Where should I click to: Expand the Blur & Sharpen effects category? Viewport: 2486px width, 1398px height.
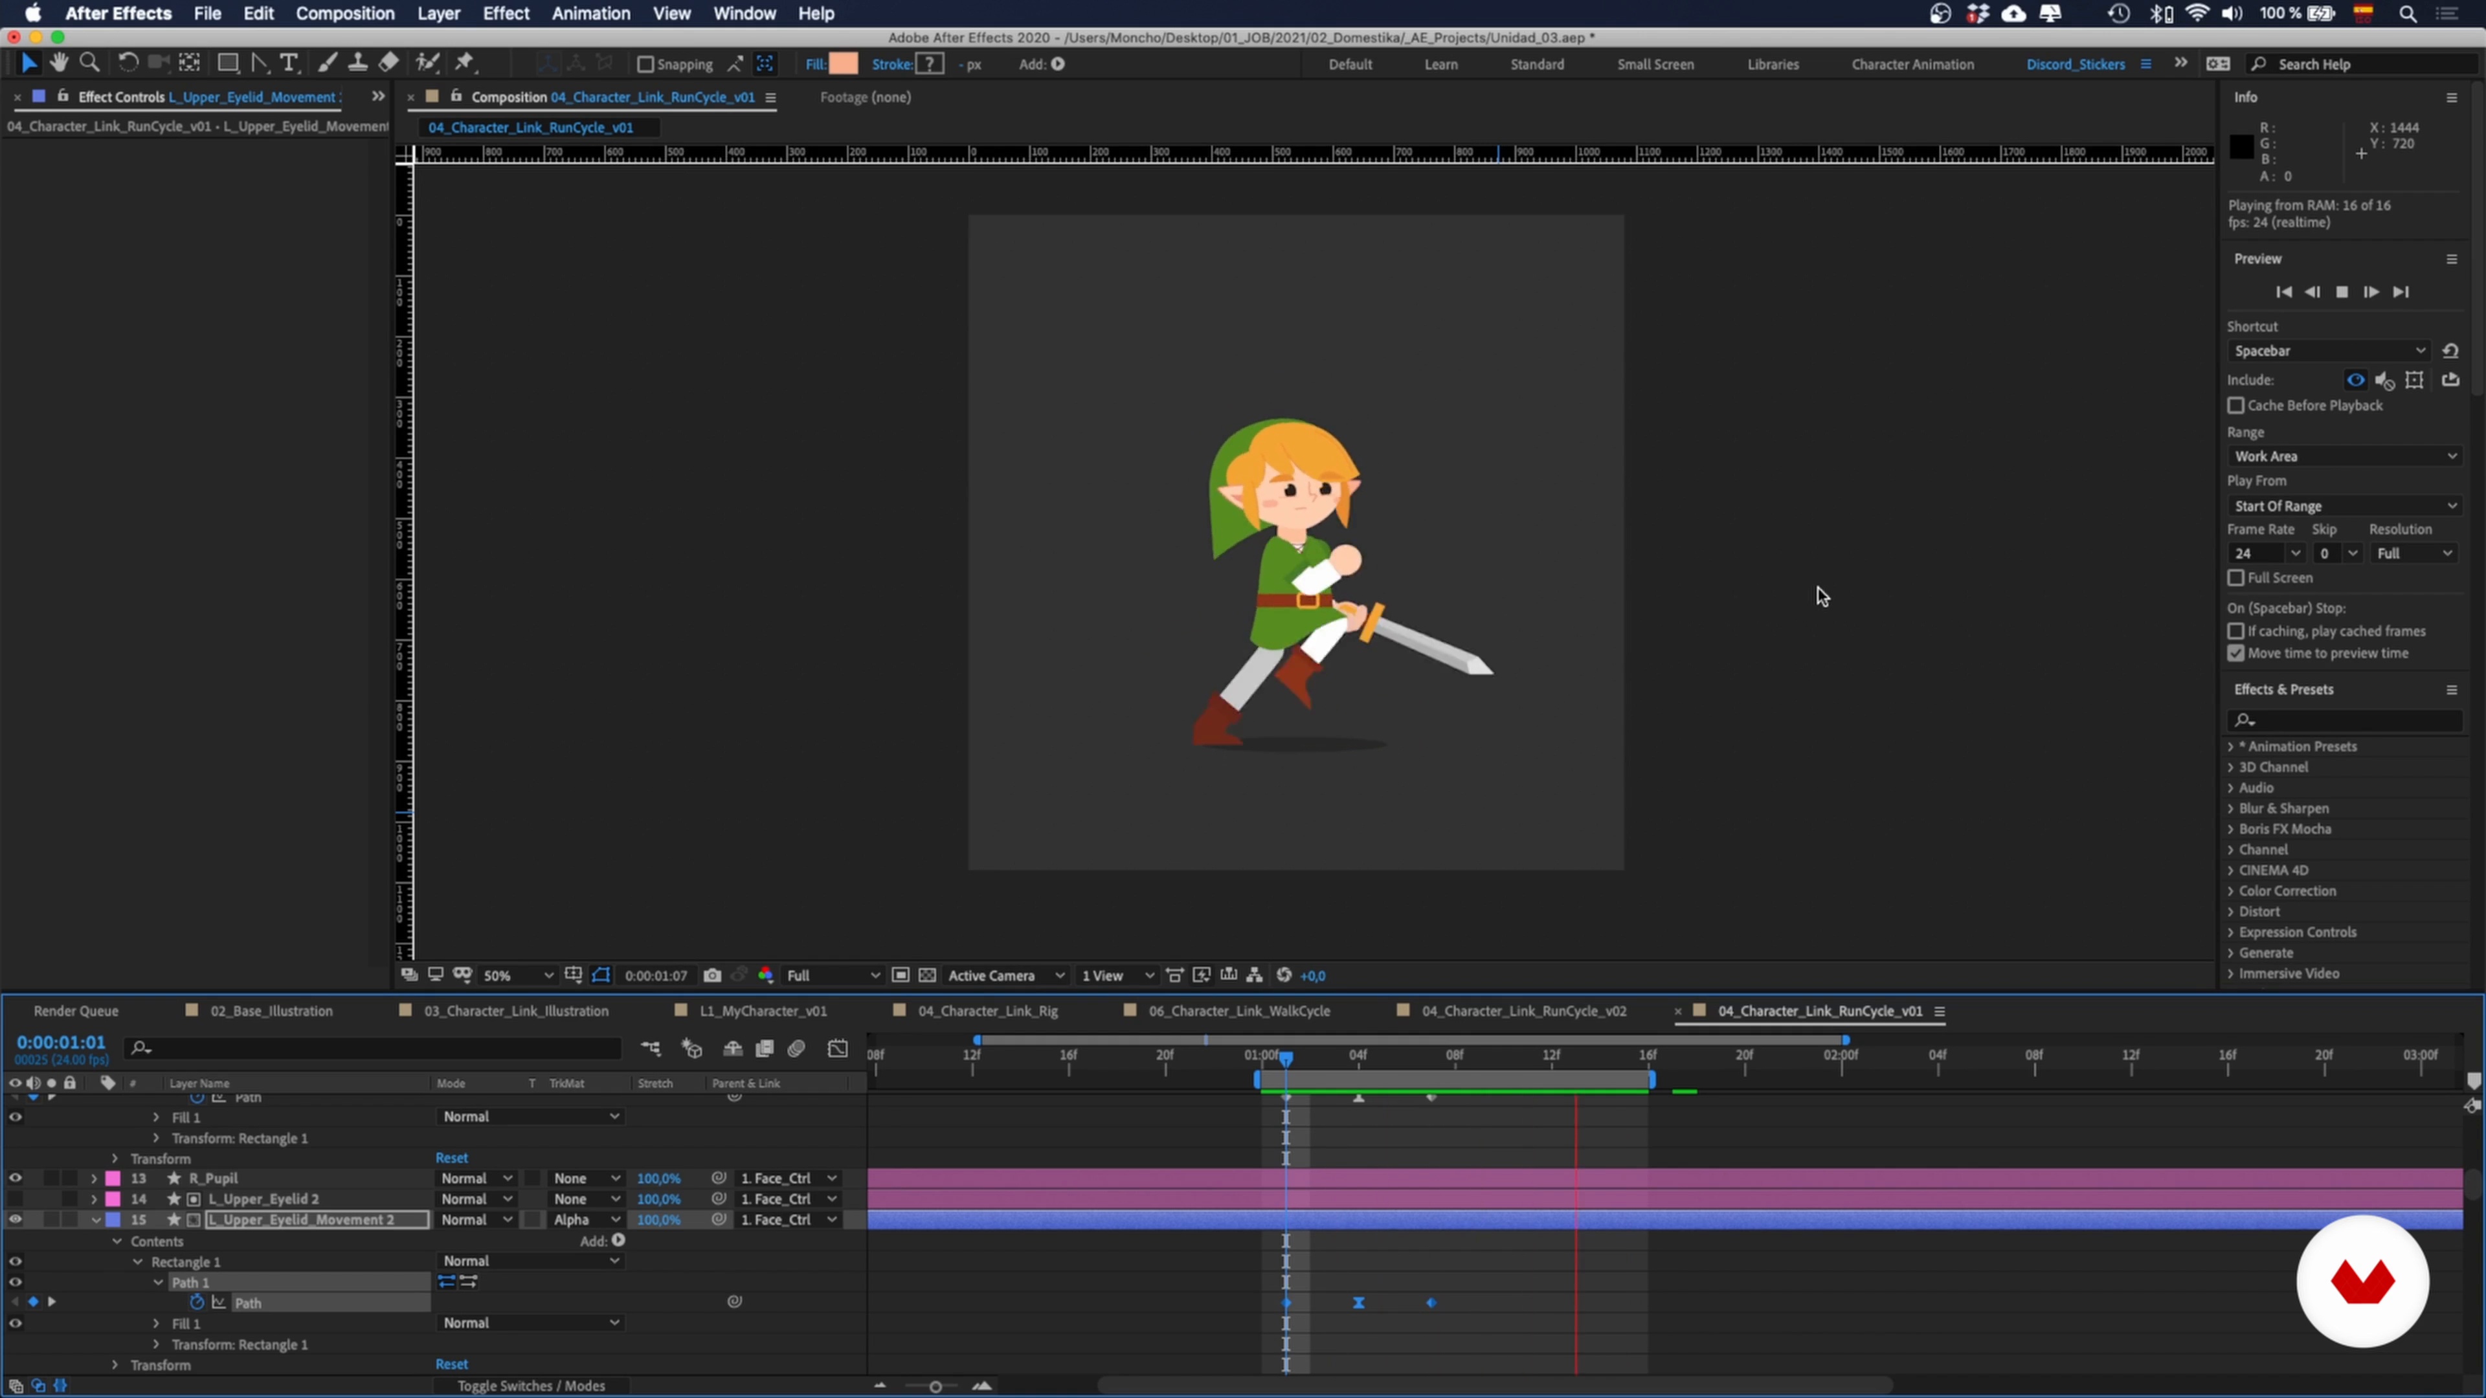coord(2230,808)
